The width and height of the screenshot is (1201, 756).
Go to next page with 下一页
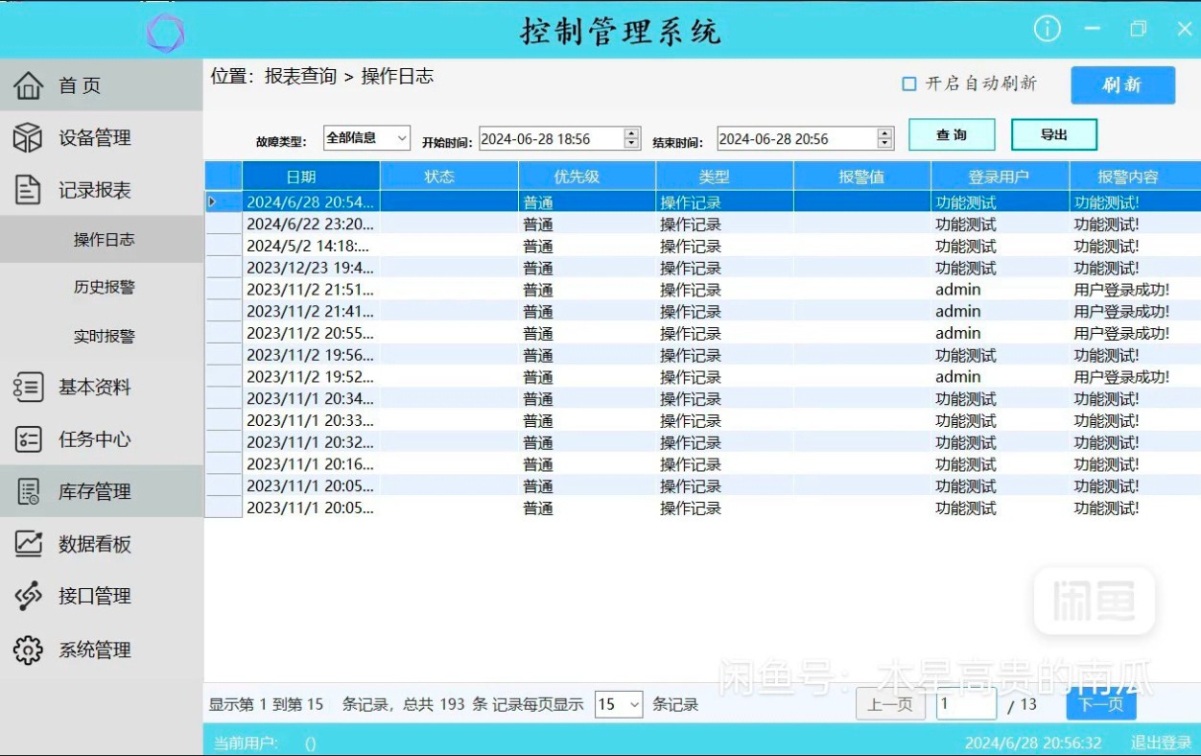[x=1100, y=704]
